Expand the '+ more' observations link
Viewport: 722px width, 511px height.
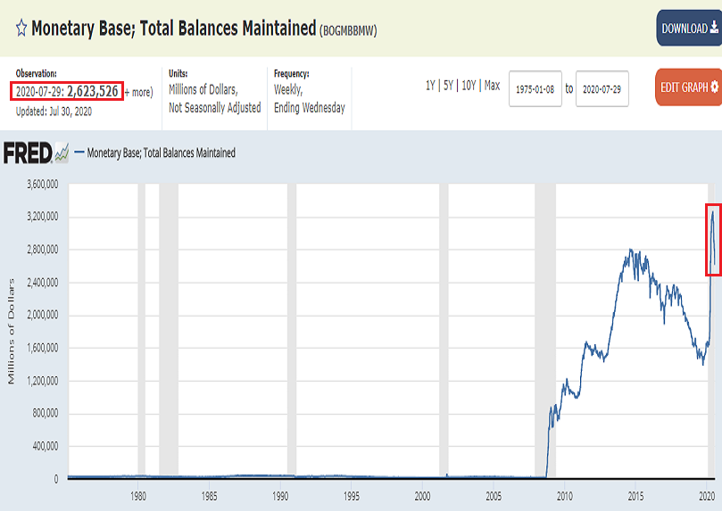tap(138, 92)
